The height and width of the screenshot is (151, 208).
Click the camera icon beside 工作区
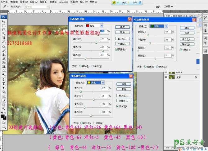coord(158,6)
